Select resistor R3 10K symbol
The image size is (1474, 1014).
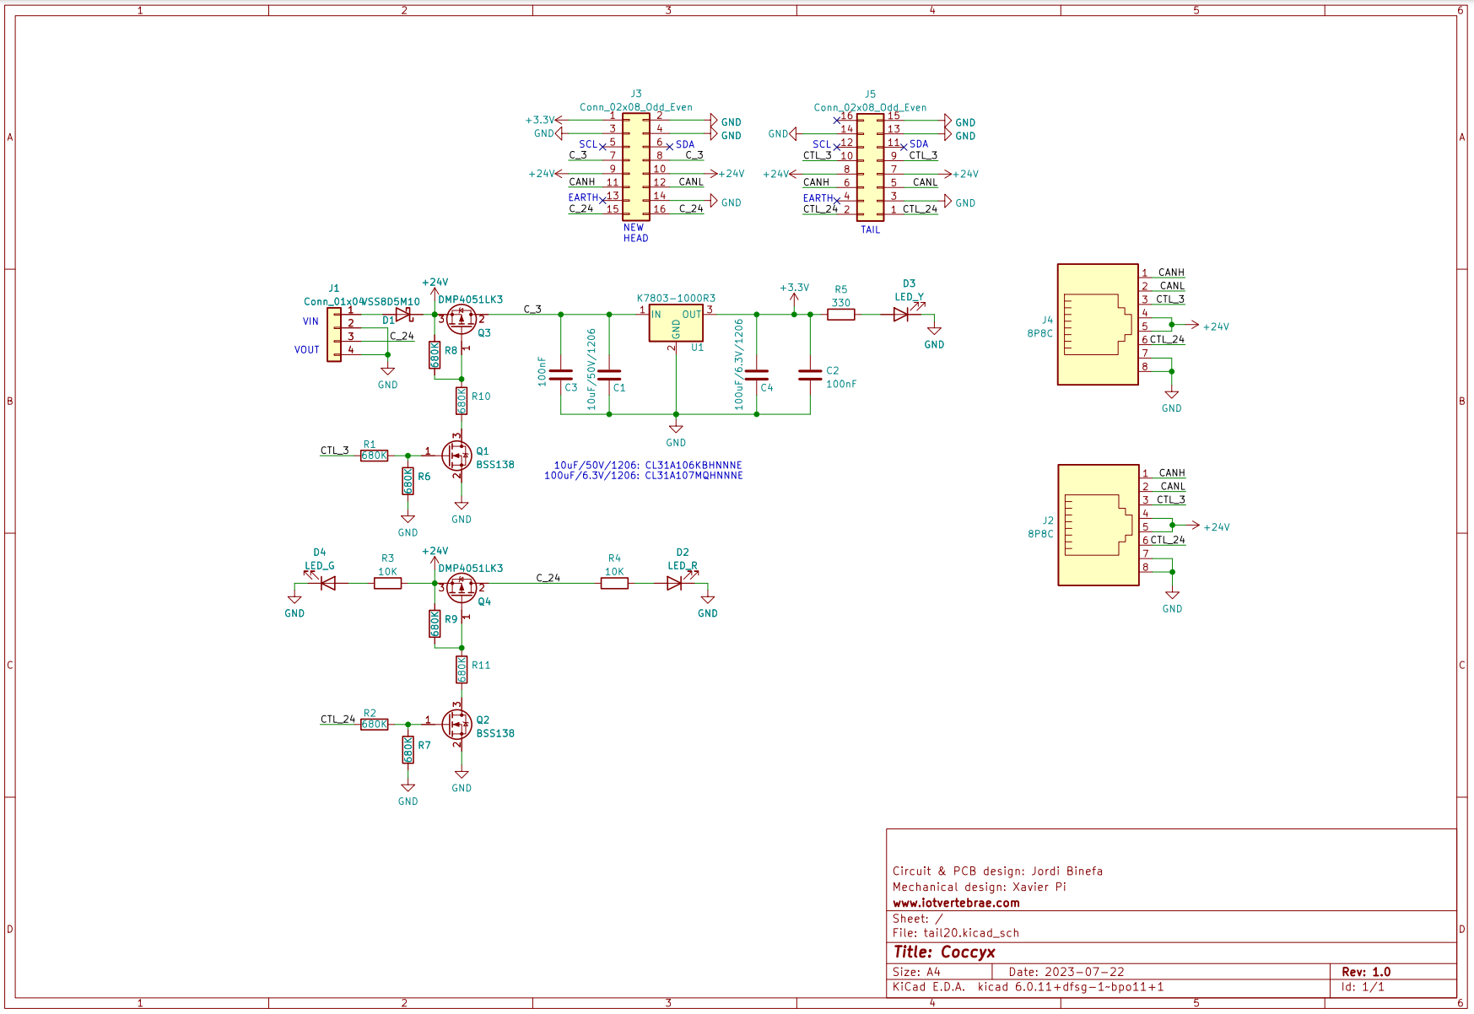tap(387, 583)
